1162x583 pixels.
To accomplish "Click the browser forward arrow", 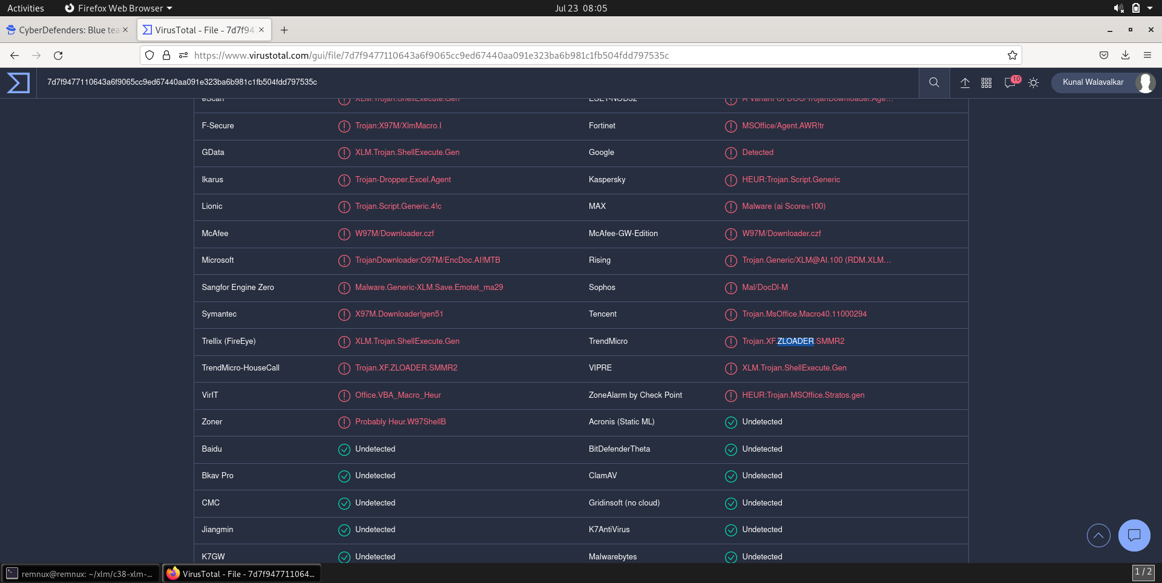I will 36,55.
